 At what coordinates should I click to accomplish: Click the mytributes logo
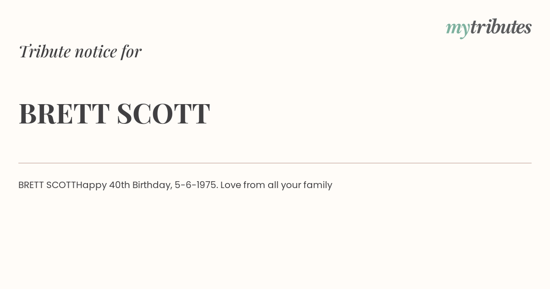489,28
